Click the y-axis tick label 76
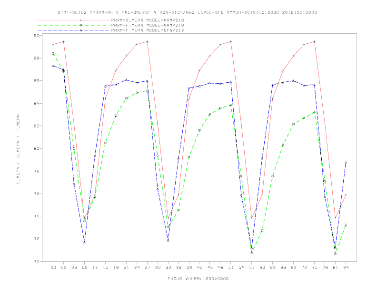Viewport: 377px width, 291px height. tap(36, 194)
